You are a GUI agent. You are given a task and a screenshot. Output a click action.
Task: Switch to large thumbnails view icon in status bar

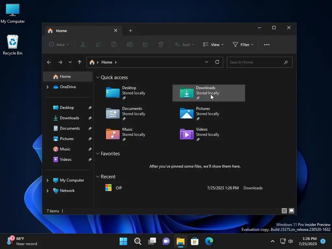pyautogui.click(x=291, y=211)
